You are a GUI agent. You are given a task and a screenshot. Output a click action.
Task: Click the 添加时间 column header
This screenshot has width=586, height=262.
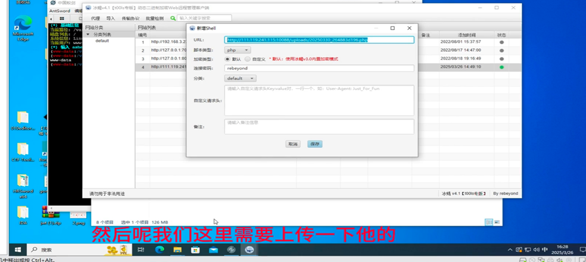click(466, 35)
